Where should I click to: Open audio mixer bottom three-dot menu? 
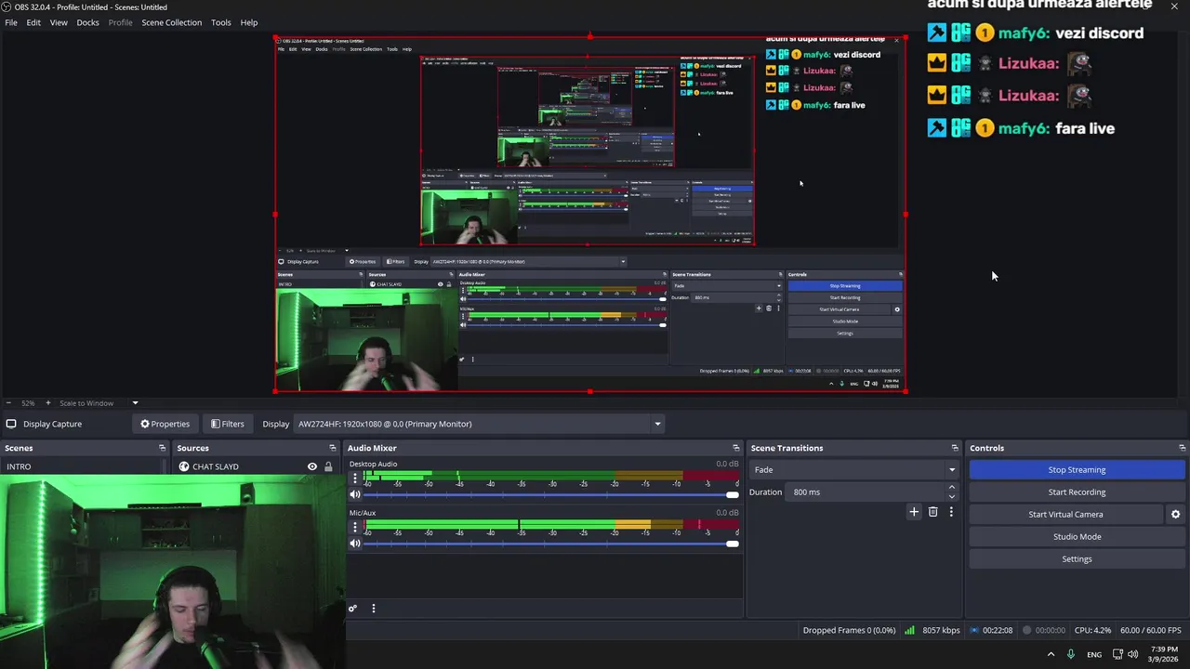coord(373,609)
